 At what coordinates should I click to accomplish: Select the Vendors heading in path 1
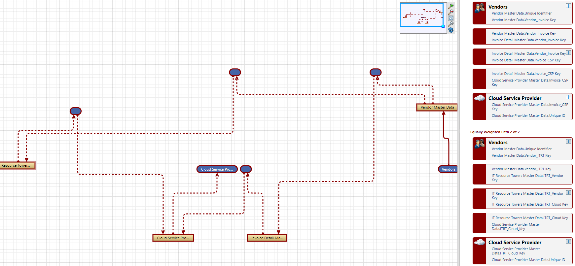[498, 7]
